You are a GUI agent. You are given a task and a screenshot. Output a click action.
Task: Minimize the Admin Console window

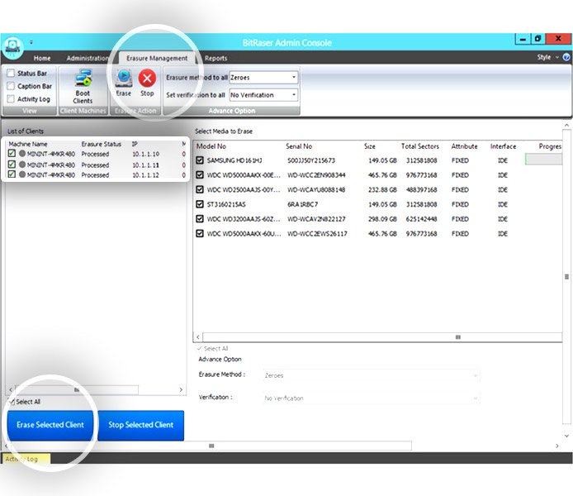click(523, 38)
